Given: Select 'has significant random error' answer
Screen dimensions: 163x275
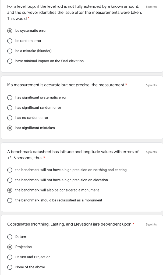Looking at the screenshot, I should [10, 108].
